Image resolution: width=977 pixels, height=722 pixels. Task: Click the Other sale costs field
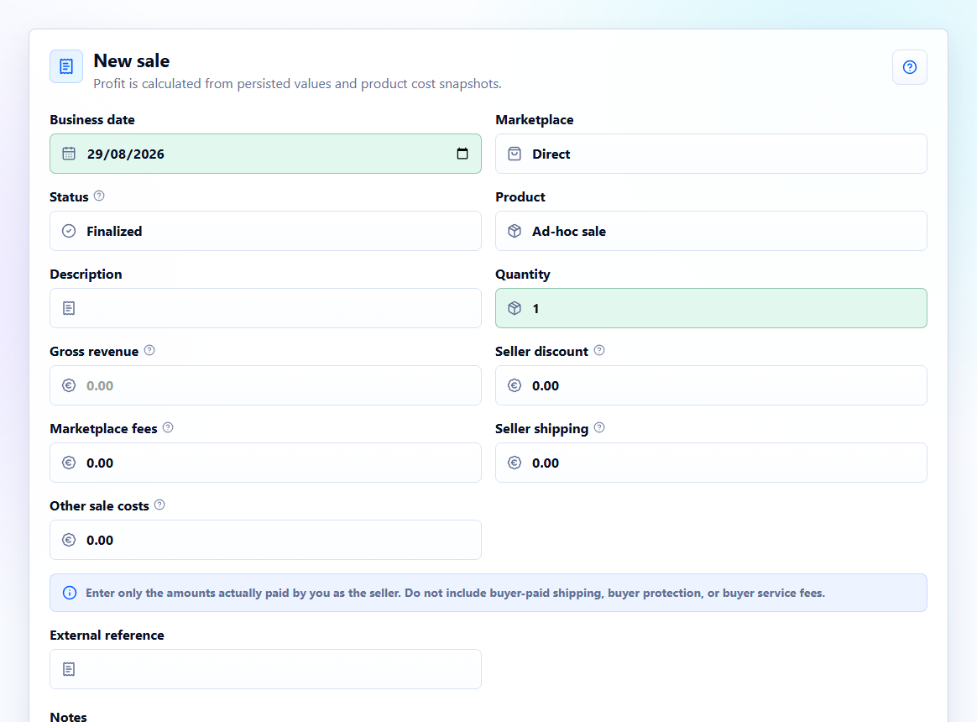coord(265,540)
